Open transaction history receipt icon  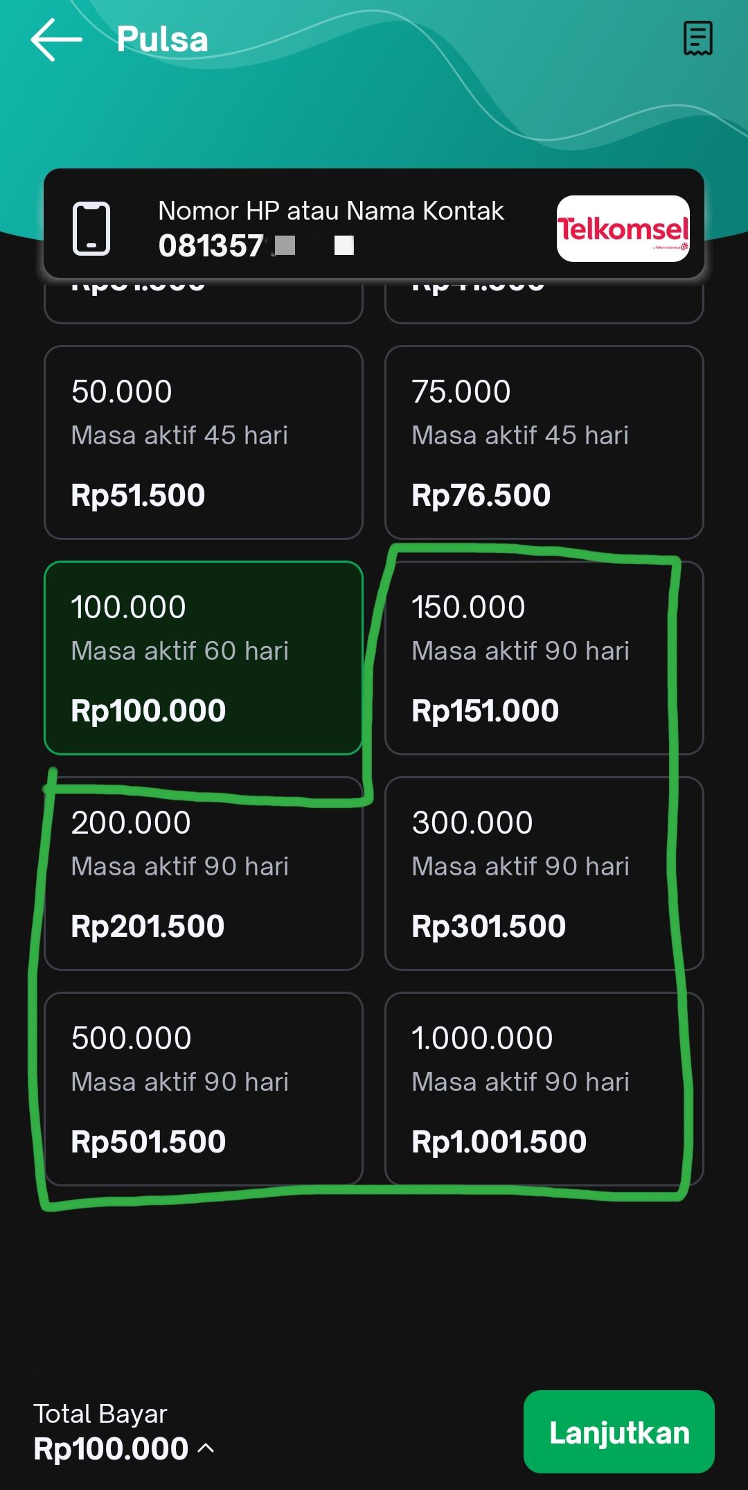(x=697, y=38)
